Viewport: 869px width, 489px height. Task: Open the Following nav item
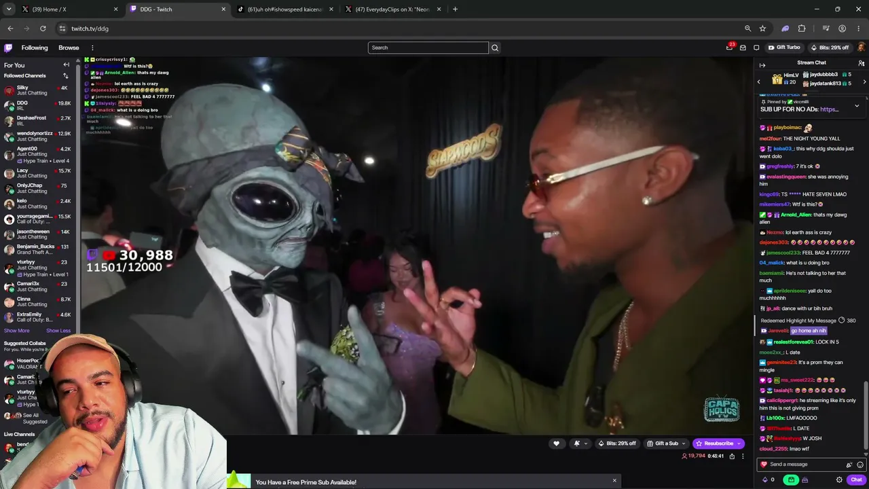coord(35,48)
